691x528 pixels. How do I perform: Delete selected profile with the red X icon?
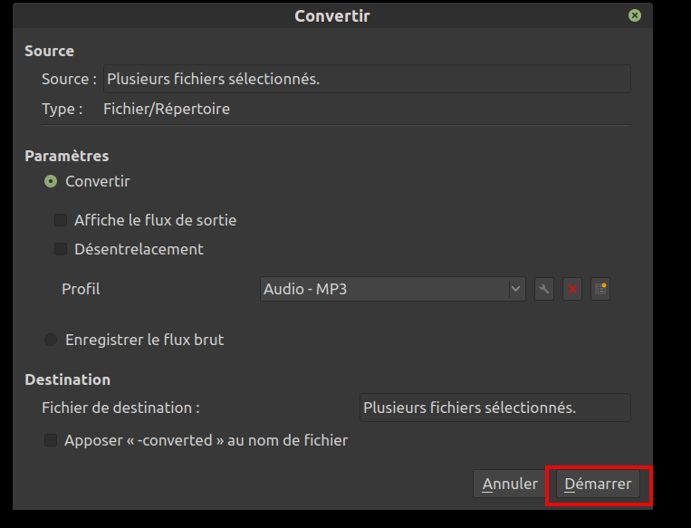572,289
